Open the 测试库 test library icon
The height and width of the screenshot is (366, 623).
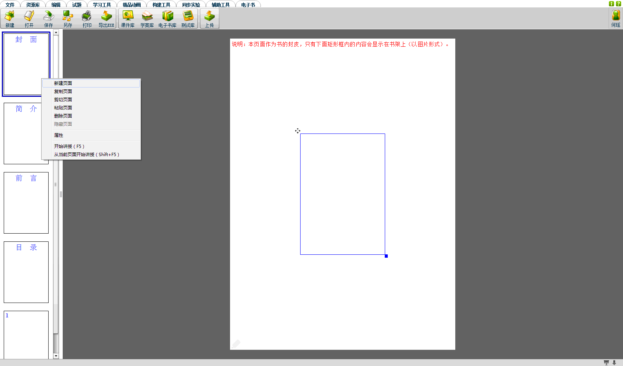188,19
